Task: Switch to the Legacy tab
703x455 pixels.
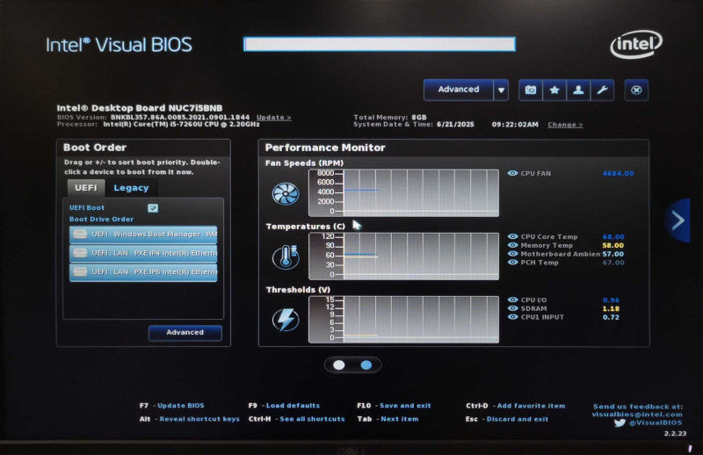Action: 131,188
